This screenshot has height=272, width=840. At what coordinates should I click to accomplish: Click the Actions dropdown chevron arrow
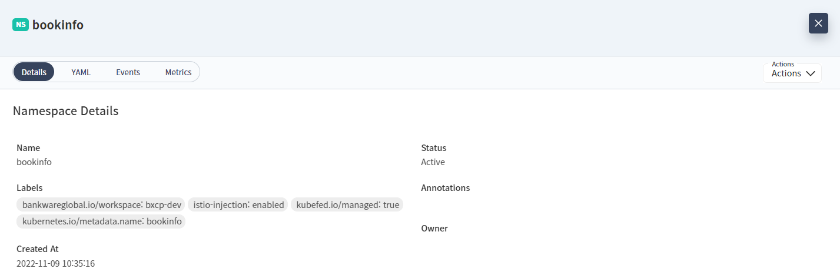coord(810,73)
